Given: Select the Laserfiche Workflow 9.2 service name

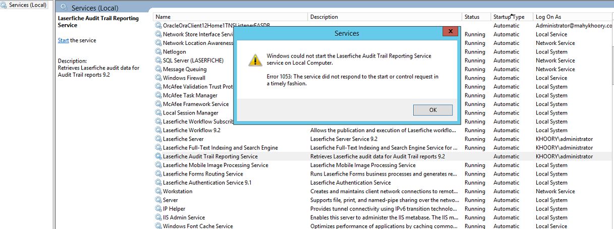Looking at the screenshot, I should click(192, 130).
